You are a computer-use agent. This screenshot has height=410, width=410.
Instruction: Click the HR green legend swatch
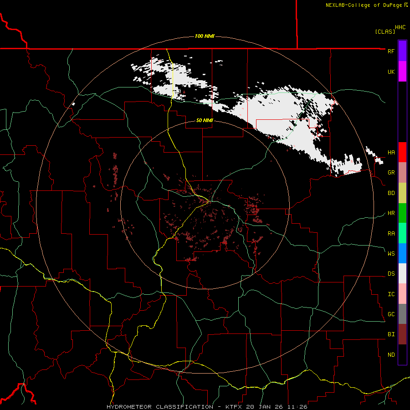tap(402, 213)
